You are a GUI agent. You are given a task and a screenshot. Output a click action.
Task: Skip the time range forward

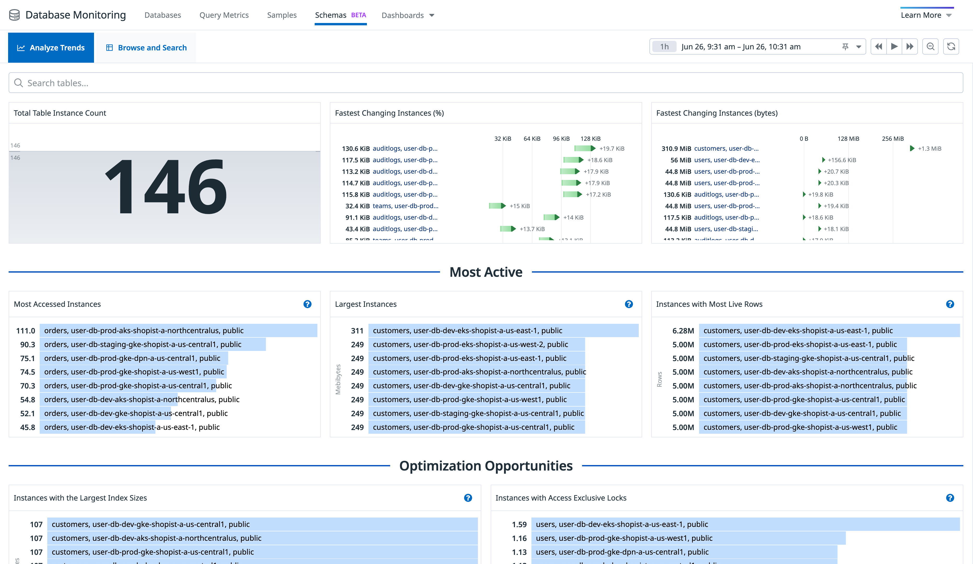pos(910,46)
